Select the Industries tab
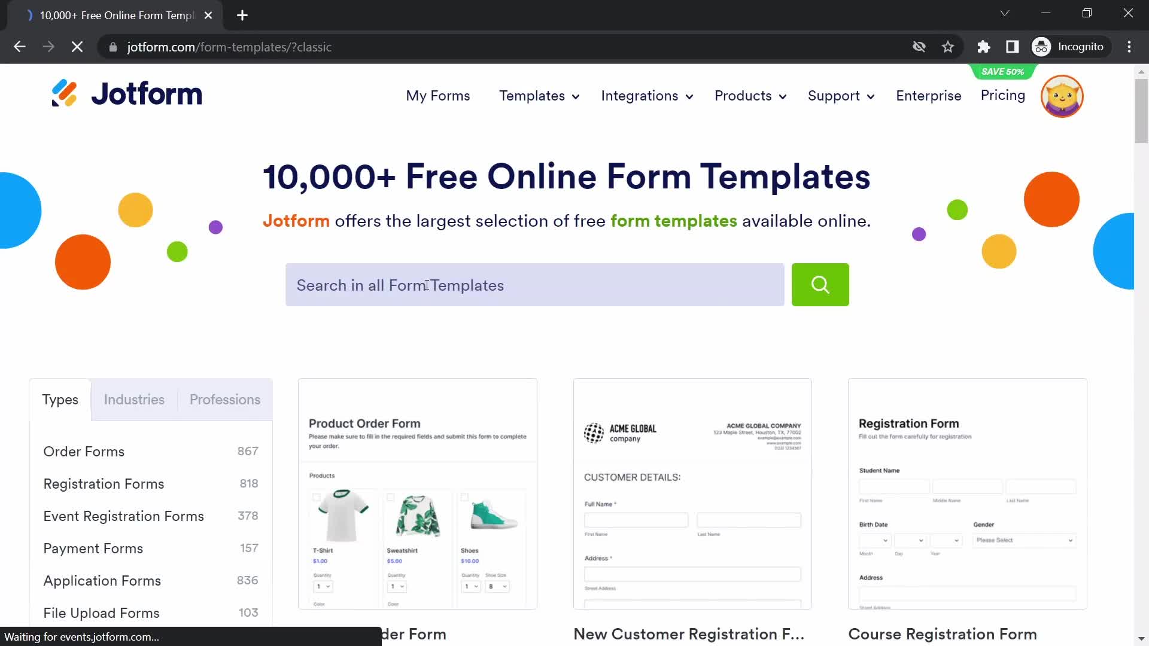This screenshot has height=646, width=1149. tap(133, 399)
